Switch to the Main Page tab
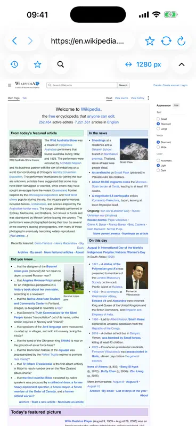The width and height of the screenshot is (196, 426). tap(14, 98)
